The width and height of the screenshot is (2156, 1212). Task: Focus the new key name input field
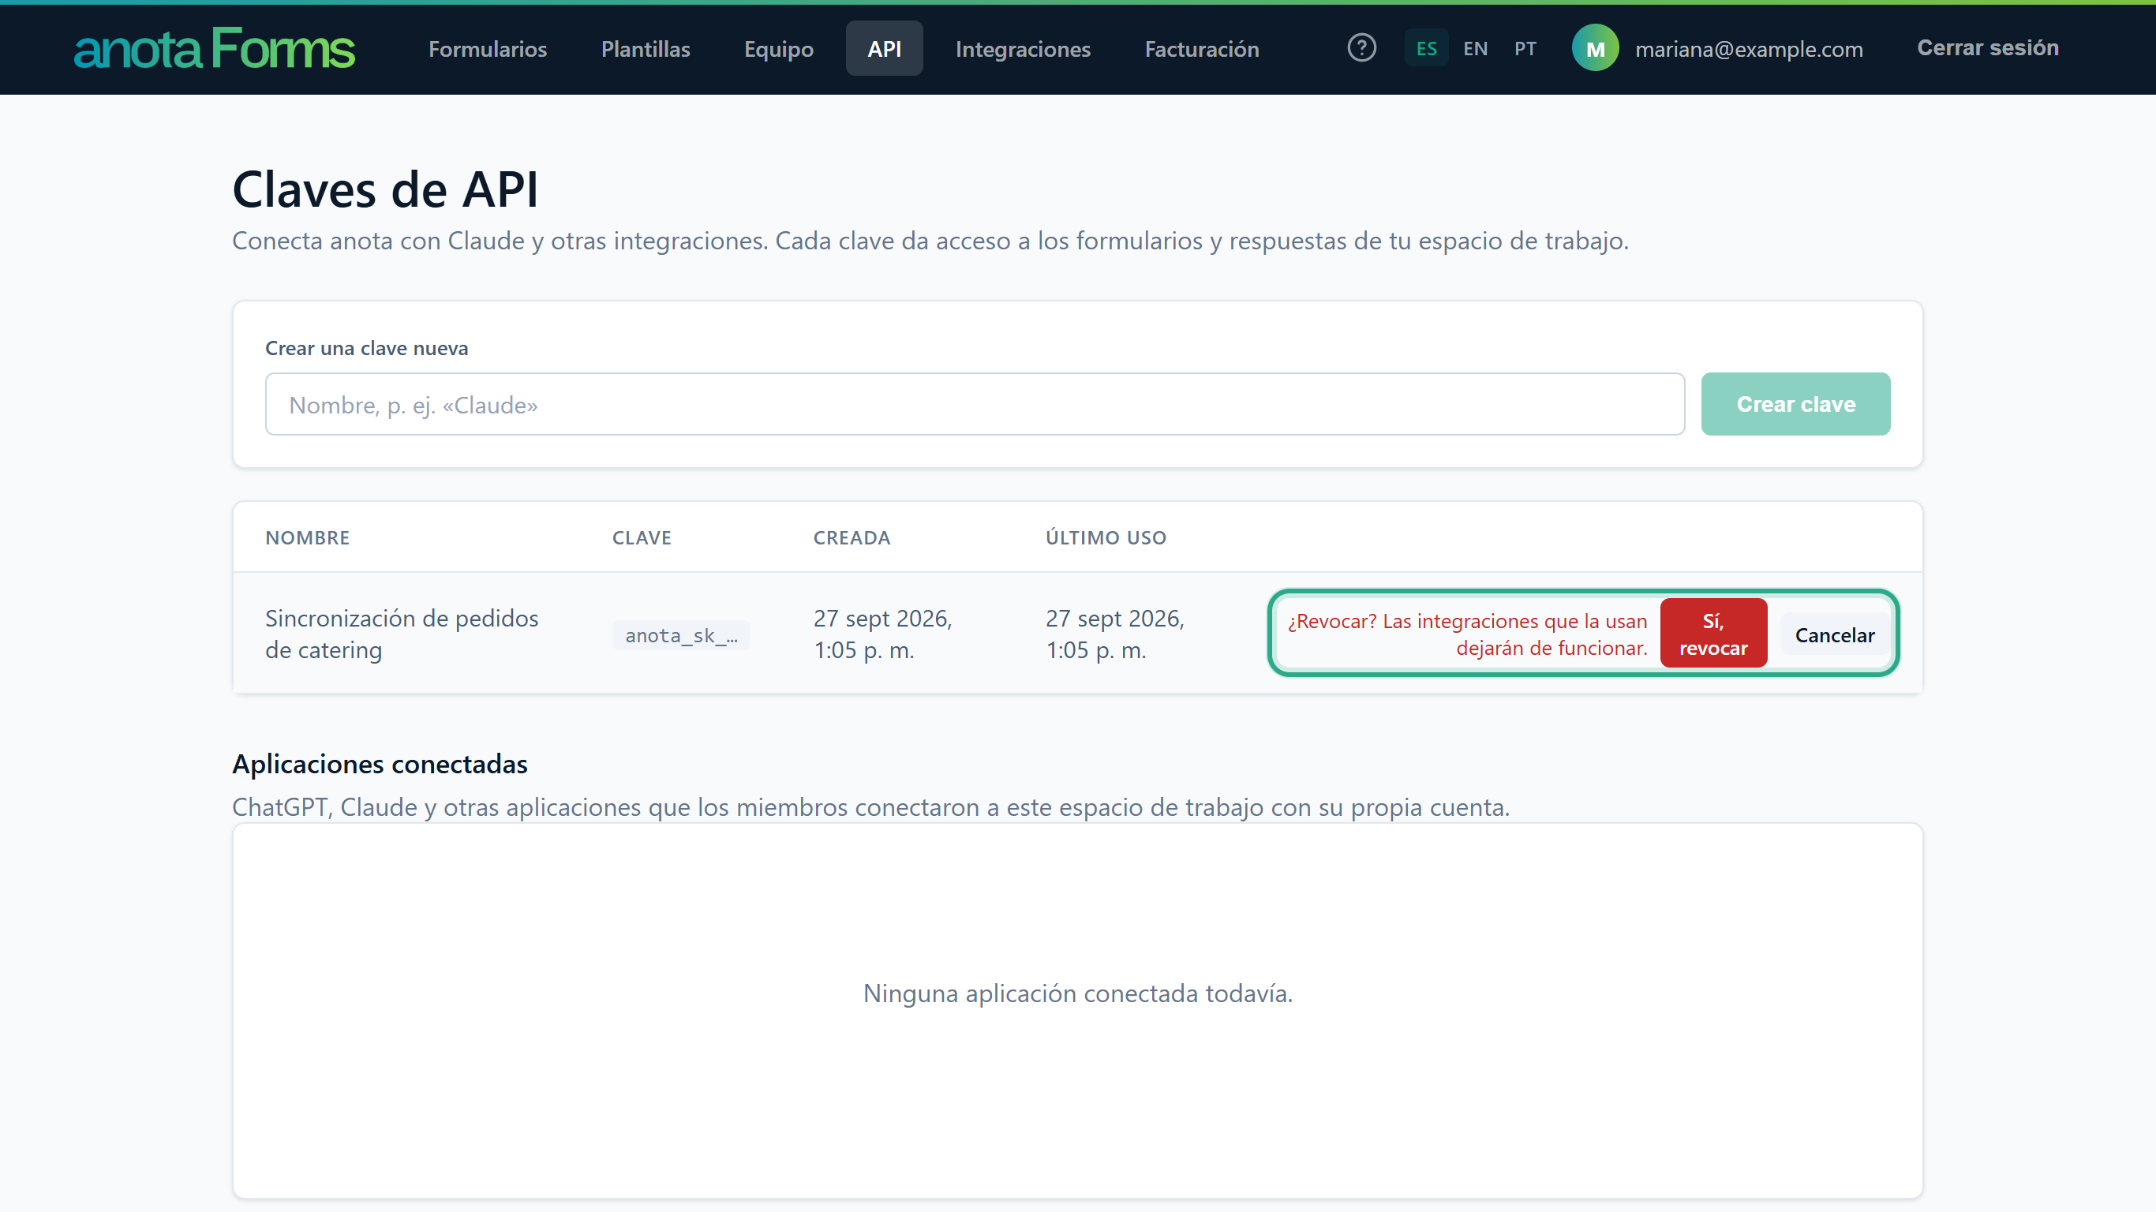(974, 404)
